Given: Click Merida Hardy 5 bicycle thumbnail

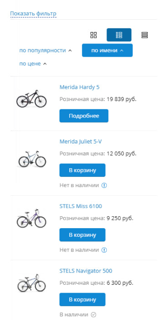Looking at the screenshot, I should [x=31, y=99].
